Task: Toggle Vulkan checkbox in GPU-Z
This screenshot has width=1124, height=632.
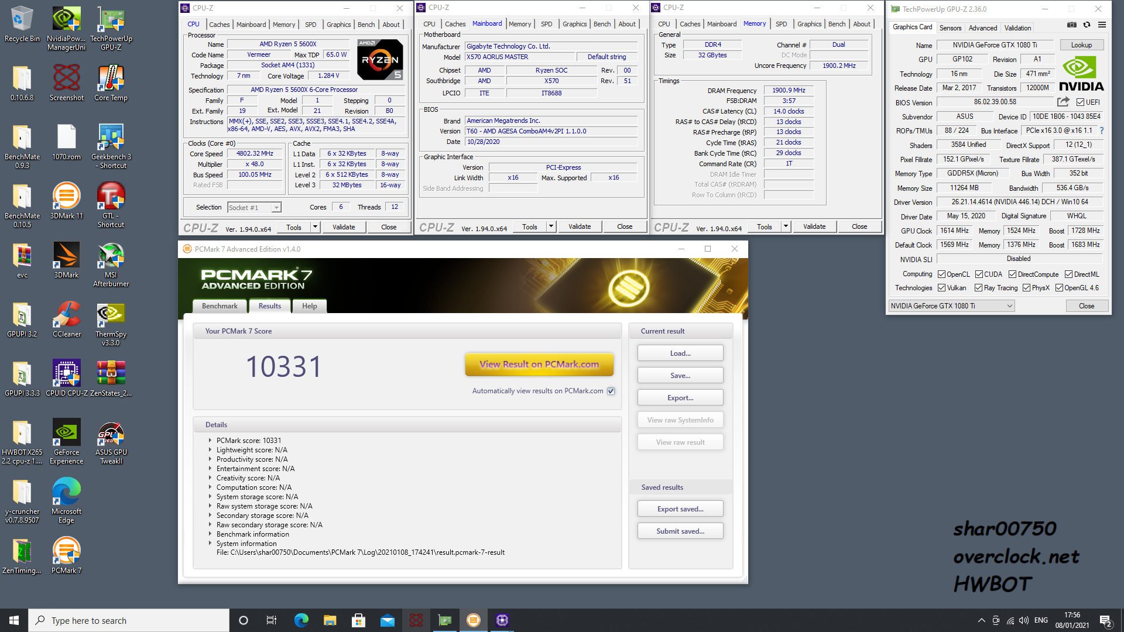Action: tap(941, 288)
